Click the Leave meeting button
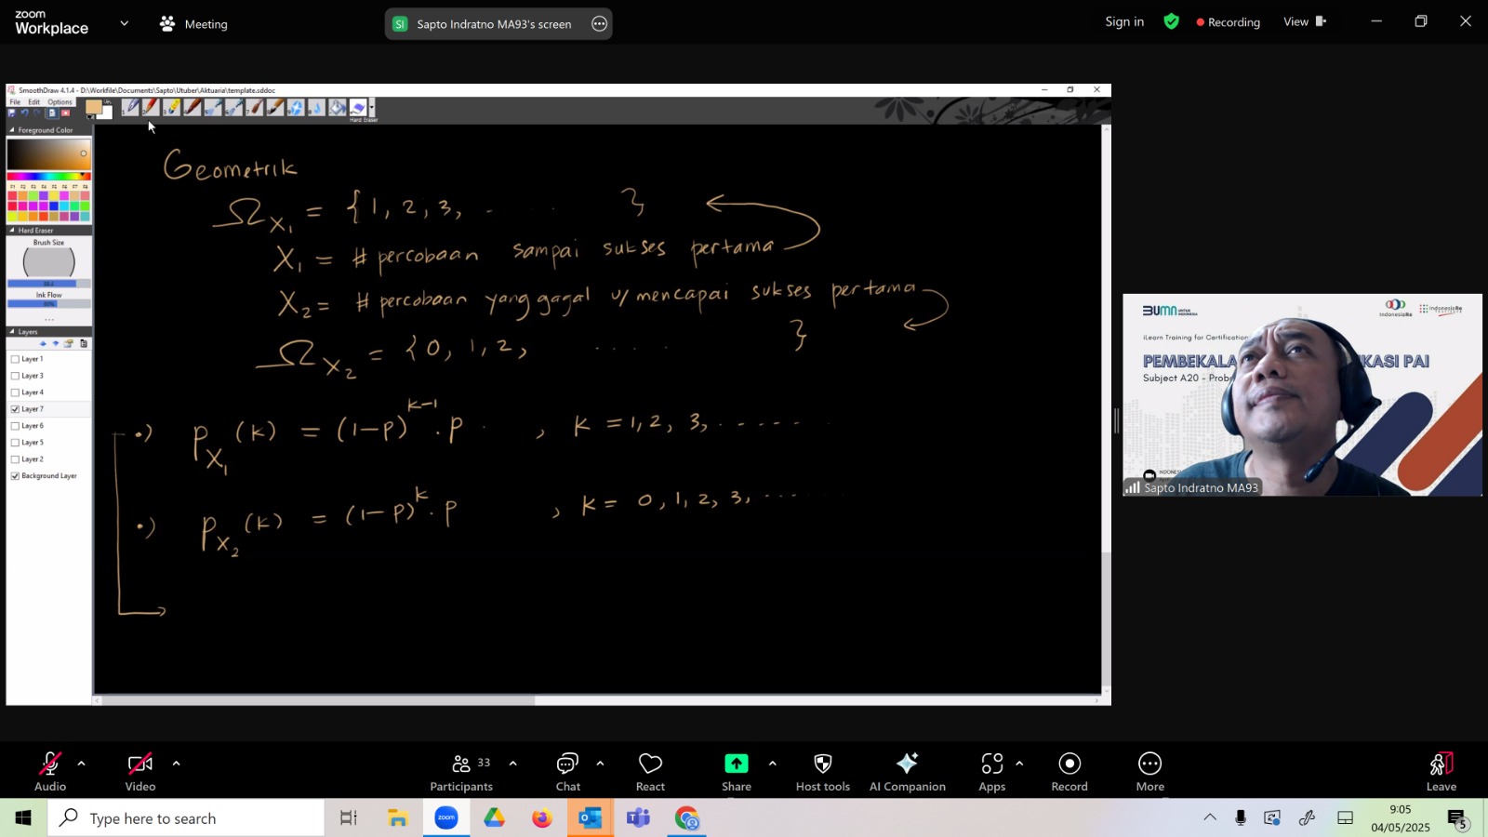Image resolution: width=1488 pixels, height=837 pixels. point(1441,772)
